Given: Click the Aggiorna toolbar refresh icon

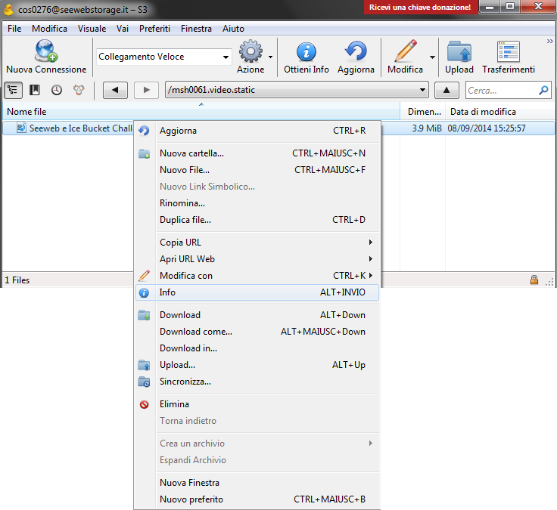Looking at the screenshot, I should point(356,51).
